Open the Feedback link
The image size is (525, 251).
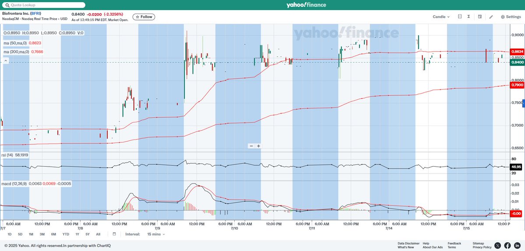[455, 243]
